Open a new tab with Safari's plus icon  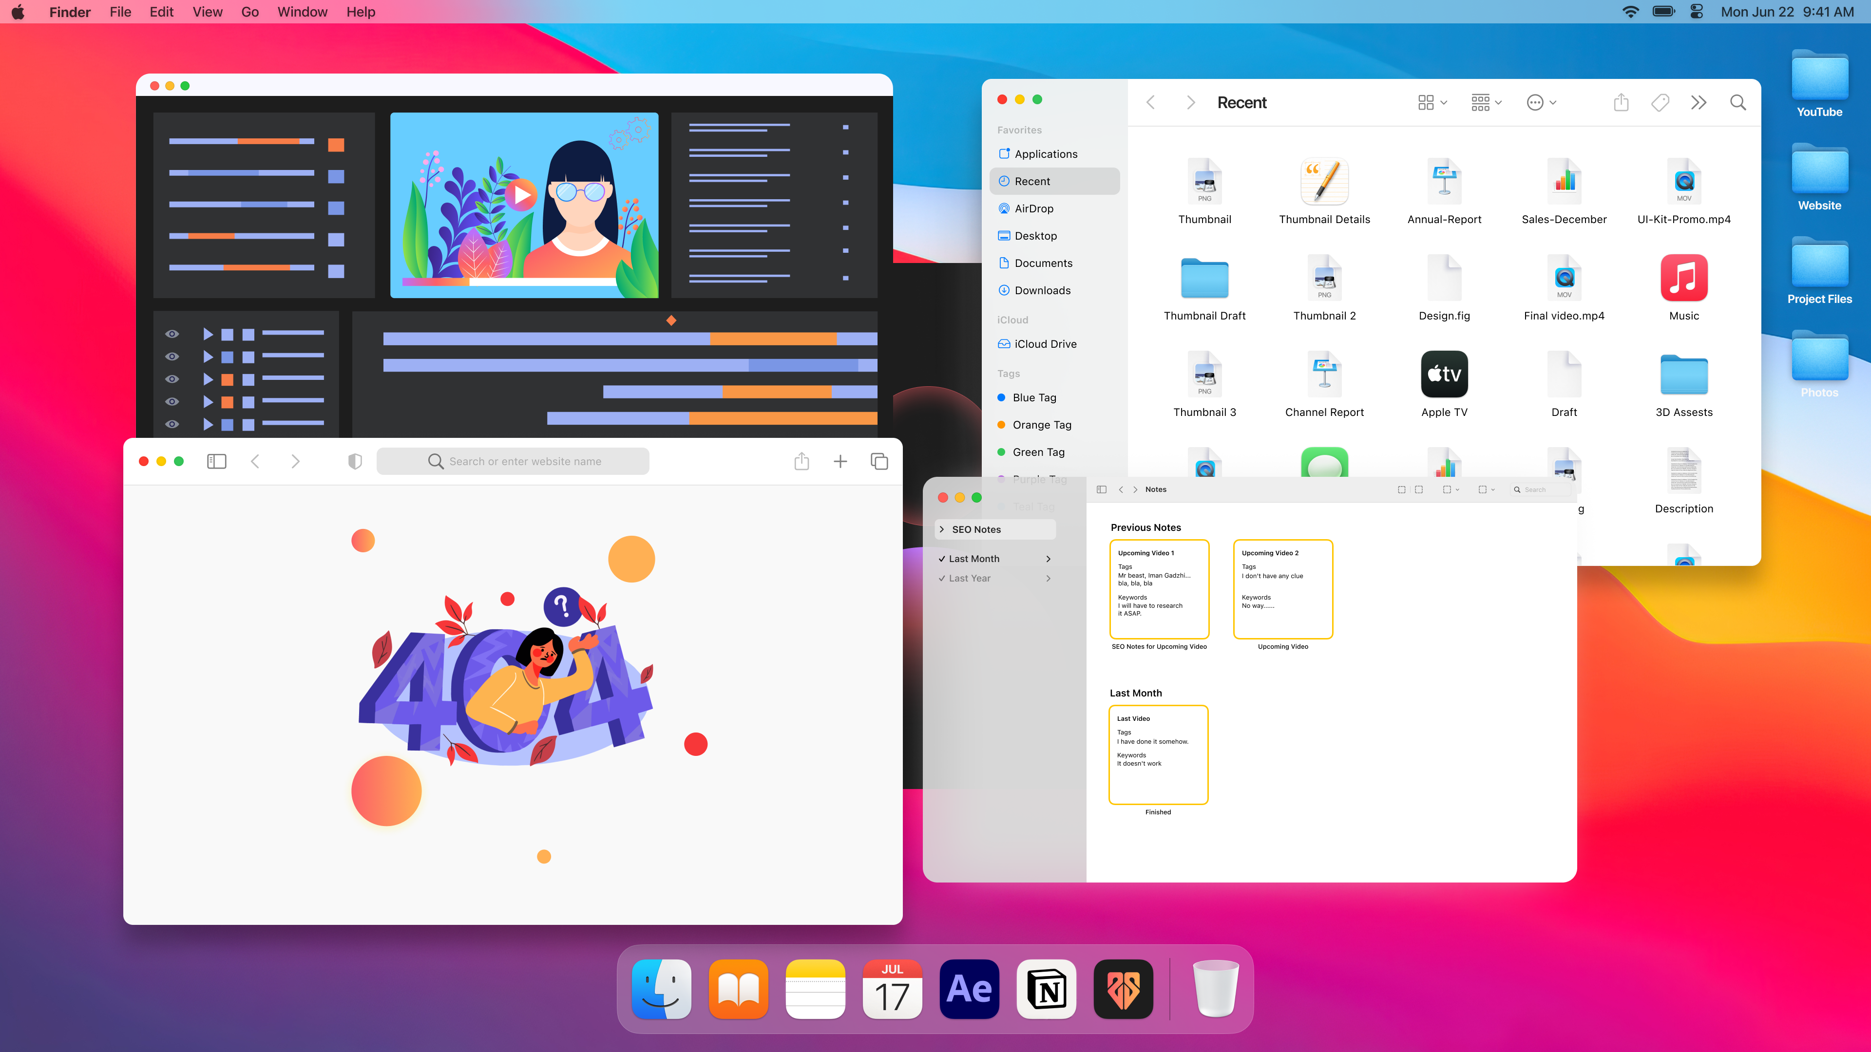840,461
